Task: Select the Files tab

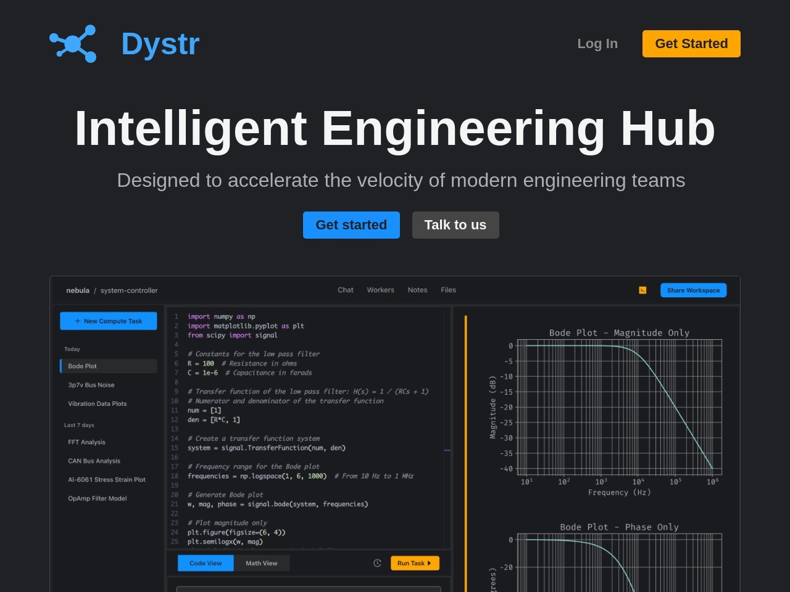Action: tap(448, 290)
